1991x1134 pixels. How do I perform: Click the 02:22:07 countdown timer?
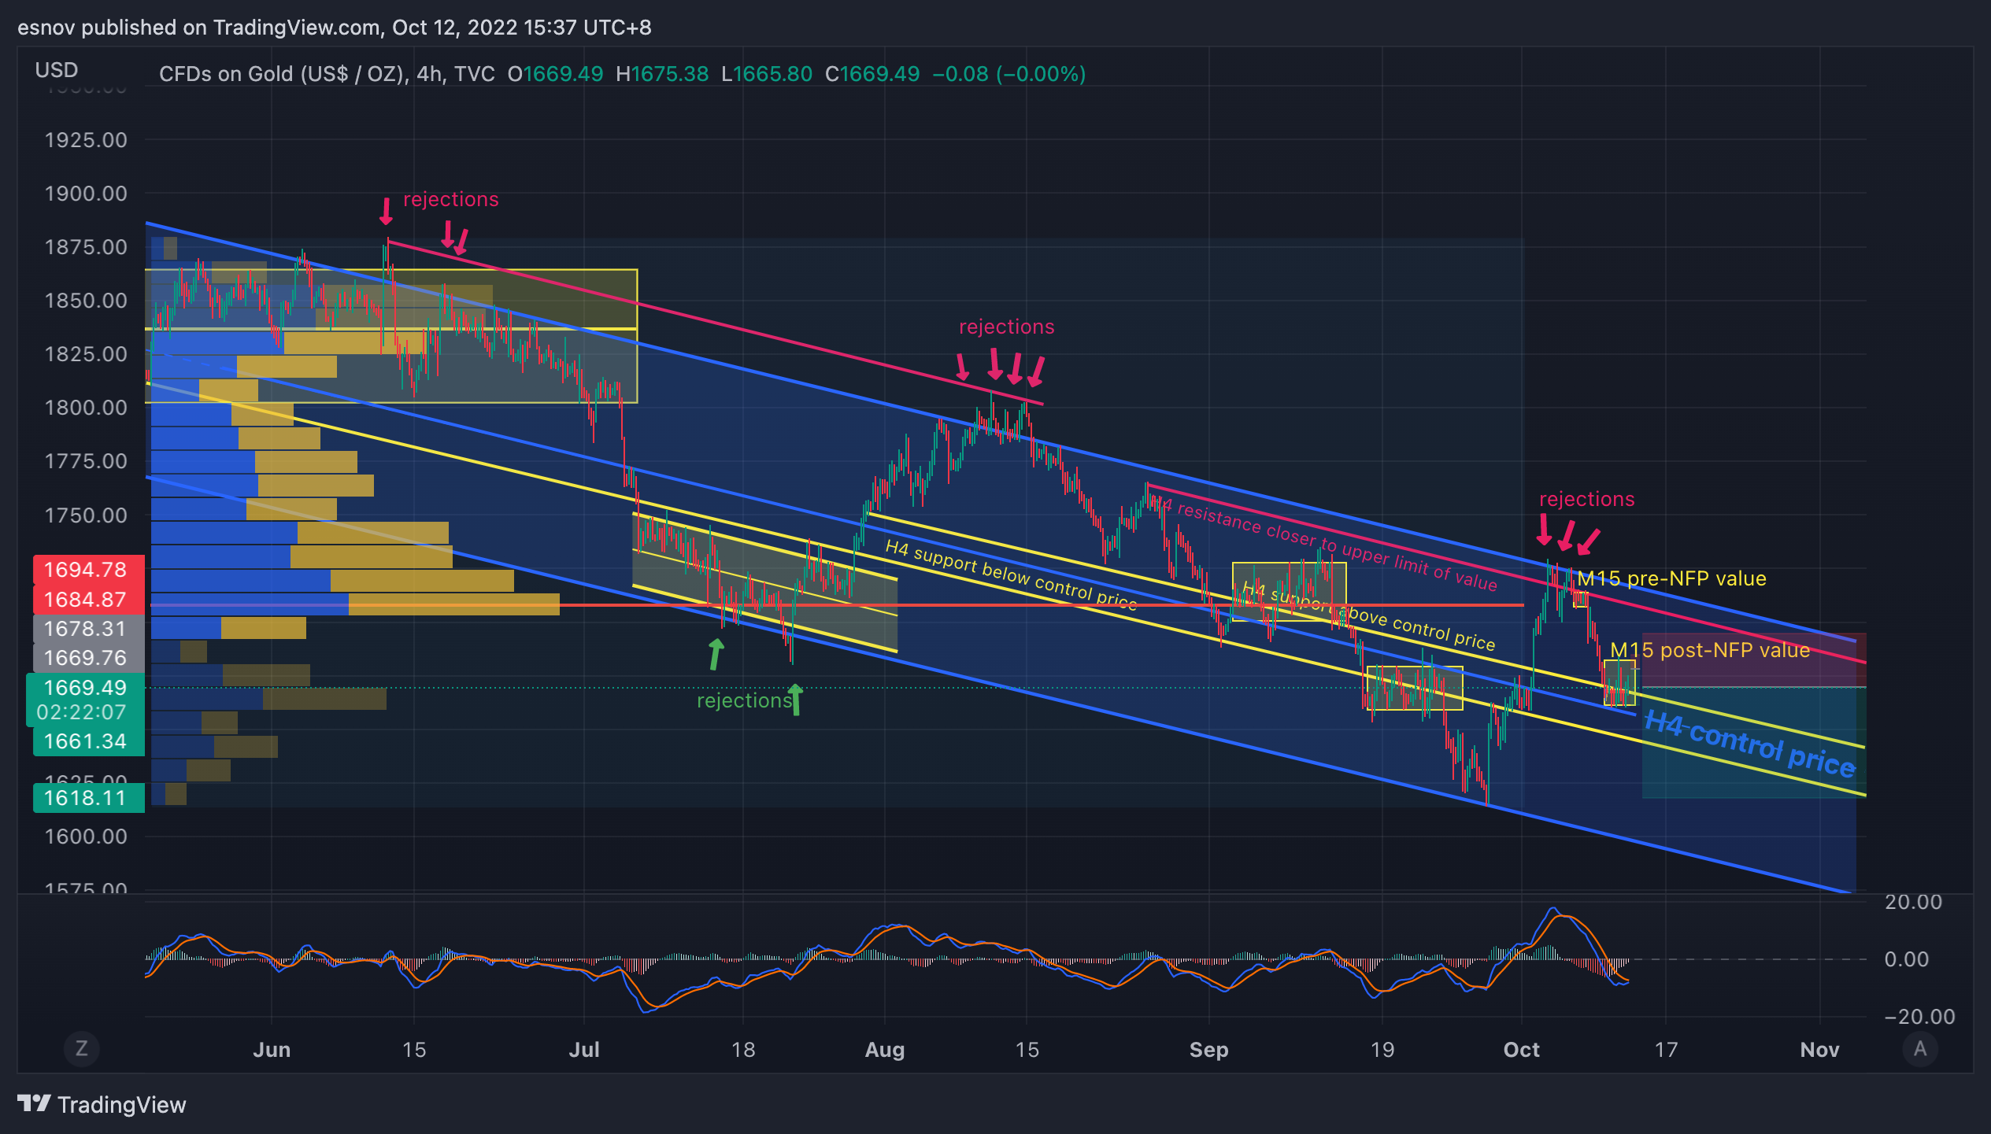81,713
